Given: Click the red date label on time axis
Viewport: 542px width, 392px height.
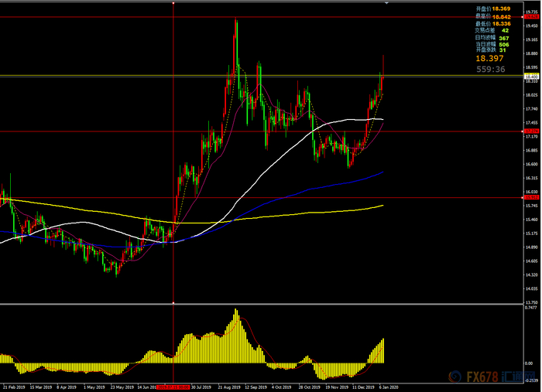Looking at the screenshot, I should point(173,387).
